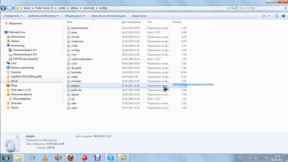Open Локальный диск (C:) in navigation pane
This screenshot has width=288, height=162.
(x=25, y=50)
